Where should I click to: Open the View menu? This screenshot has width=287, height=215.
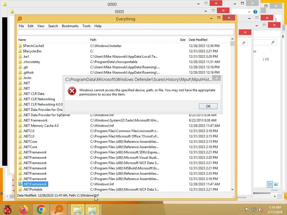(x=41, y=26)
